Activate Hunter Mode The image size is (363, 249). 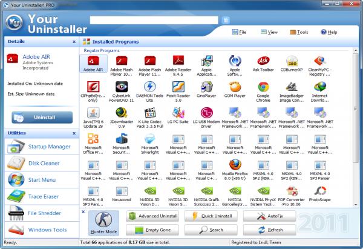[x=103, y=223]
